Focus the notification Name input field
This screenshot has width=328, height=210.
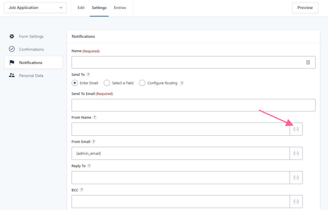point(193,62)
